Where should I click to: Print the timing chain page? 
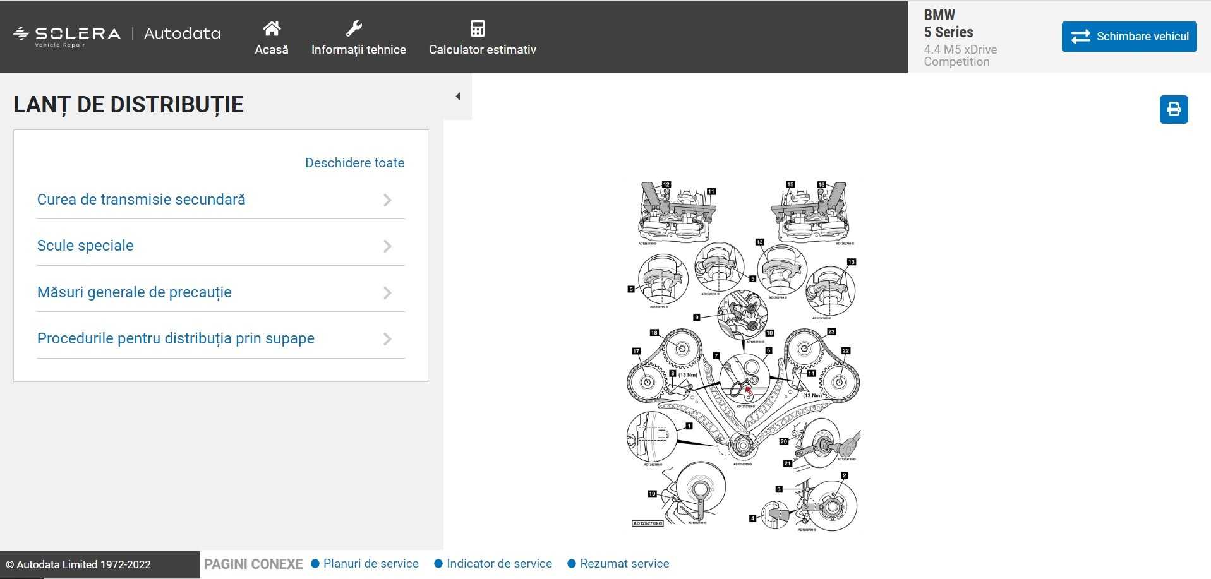pos(1173,109)
